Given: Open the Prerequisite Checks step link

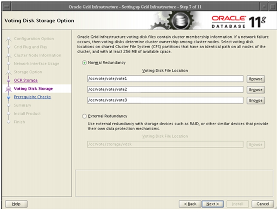Looking at the screenshot, I should tap(32, 97).
